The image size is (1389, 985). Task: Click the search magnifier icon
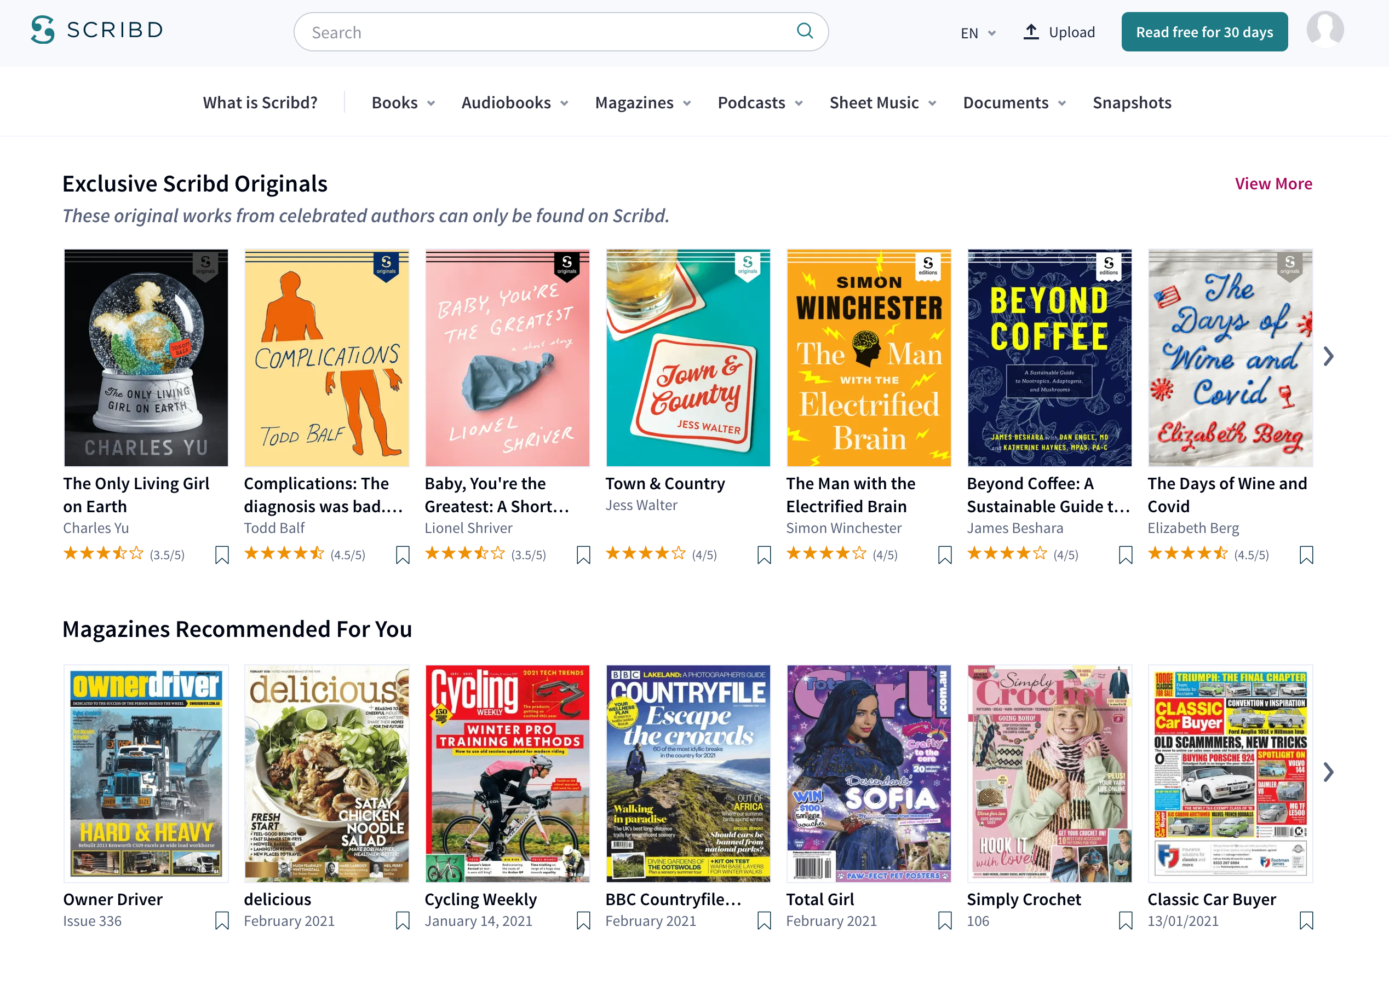[805, 31]
